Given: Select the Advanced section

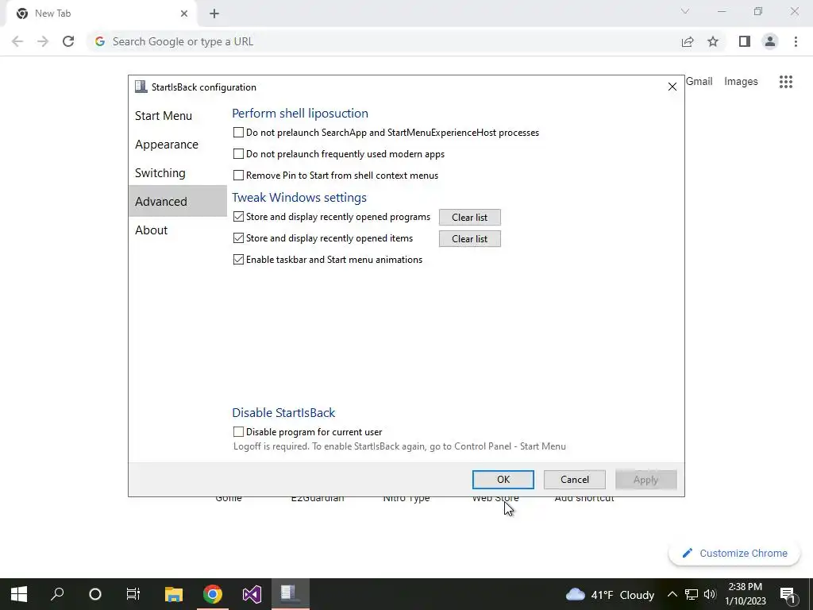Looking at the screenshot, I should 177,201.
